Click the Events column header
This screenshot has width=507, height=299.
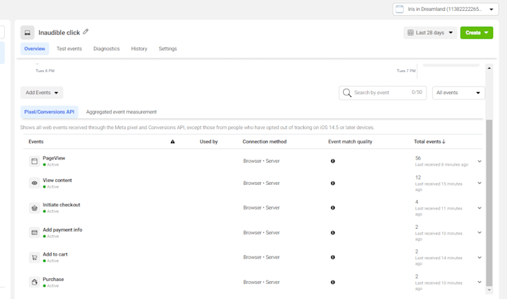(36, 142)
